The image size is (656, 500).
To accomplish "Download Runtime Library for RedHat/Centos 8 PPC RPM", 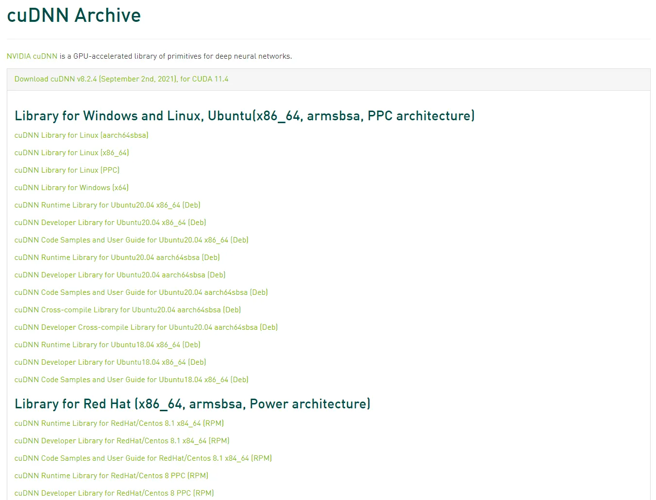I will pos(111,476).
